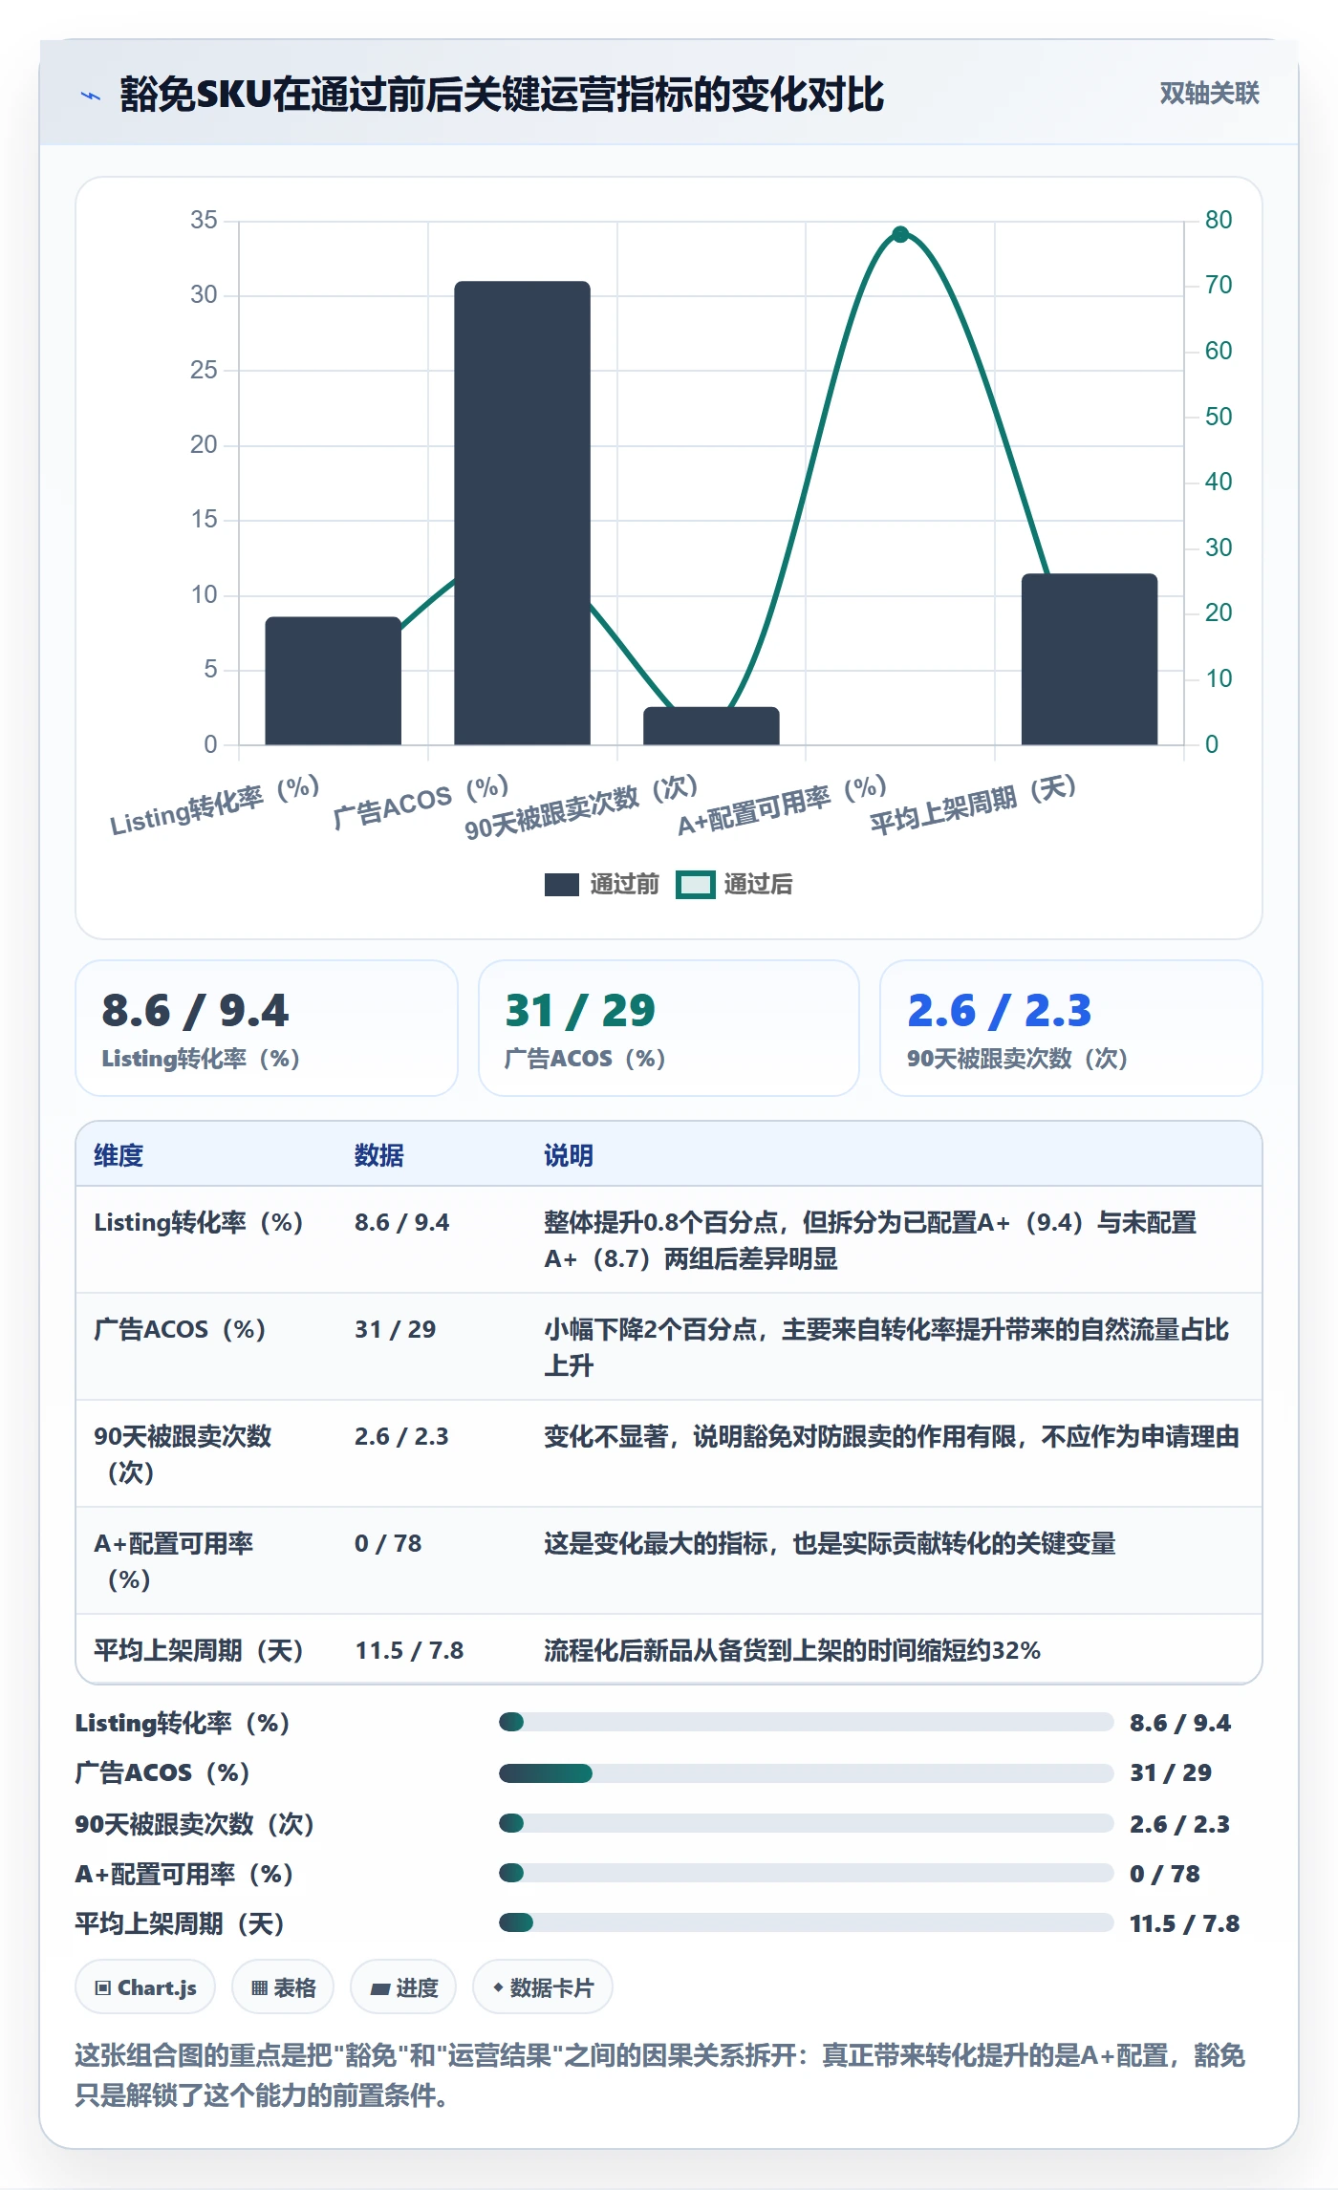The image size is (1338, 2190).
Task: Click the 平均上架周期（天） x-axis label
Action: tap(974, 804)
